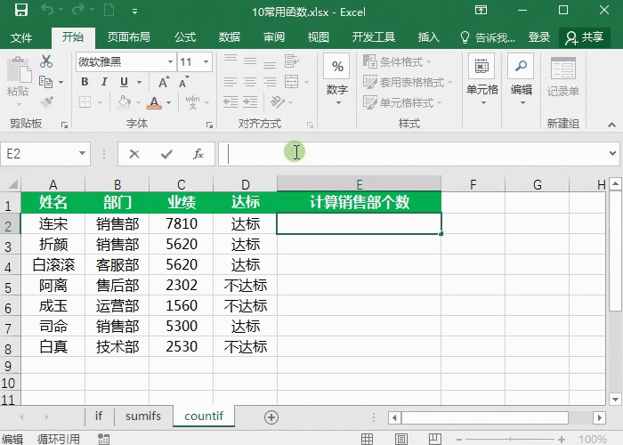Click the wén phonetic guide icon
The width and height of the screenshot is (623, 445).
point(193,102)
